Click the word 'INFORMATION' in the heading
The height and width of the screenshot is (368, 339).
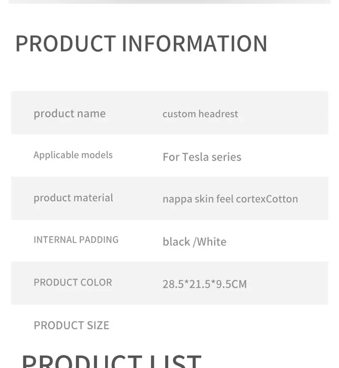[195, 43]
